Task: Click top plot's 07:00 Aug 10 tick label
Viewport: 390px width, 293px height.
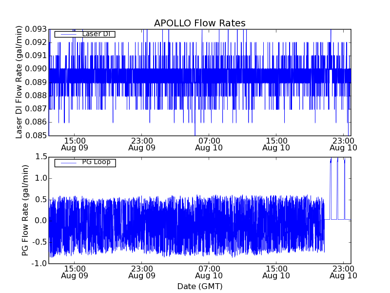Action: click(209, 144)
